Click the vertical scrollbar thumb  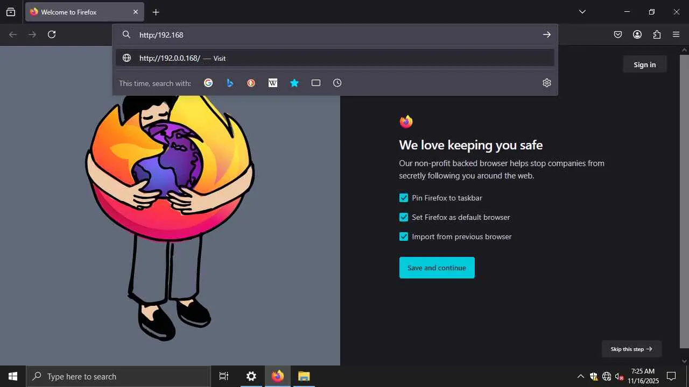684,202
